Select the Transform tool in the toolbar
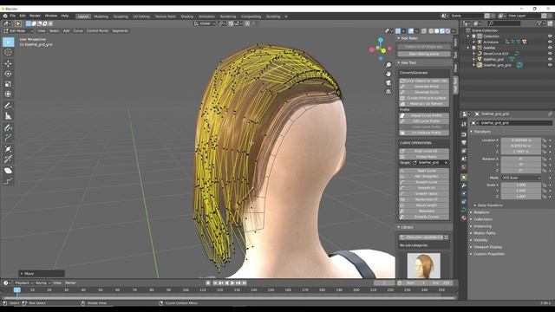This screenshot has height=312, width=555. (8, 94)
